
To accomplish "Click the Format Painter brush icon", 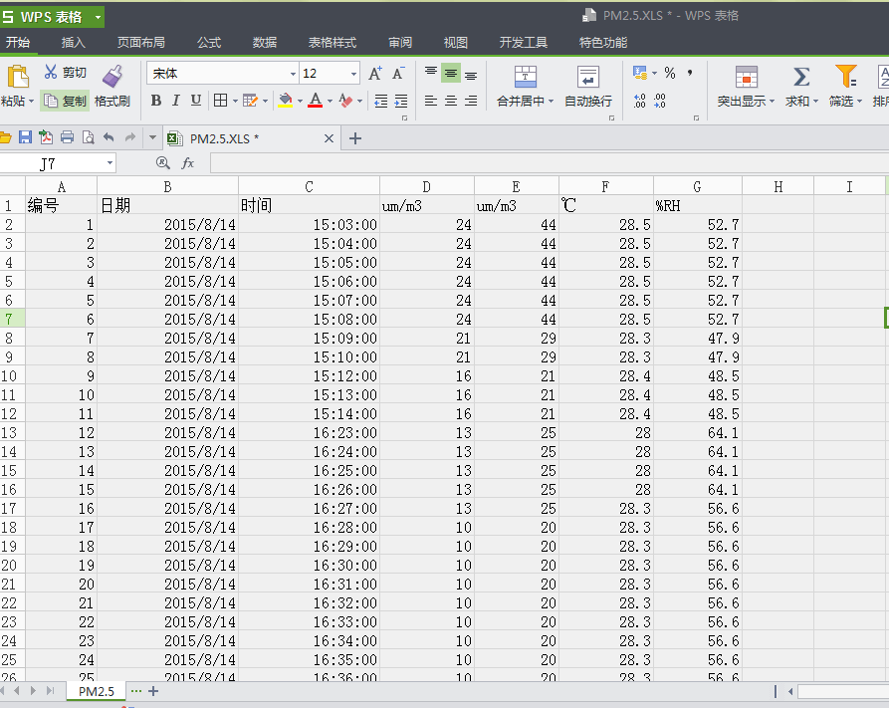I will pyautogui.click(x=111, y=76).
